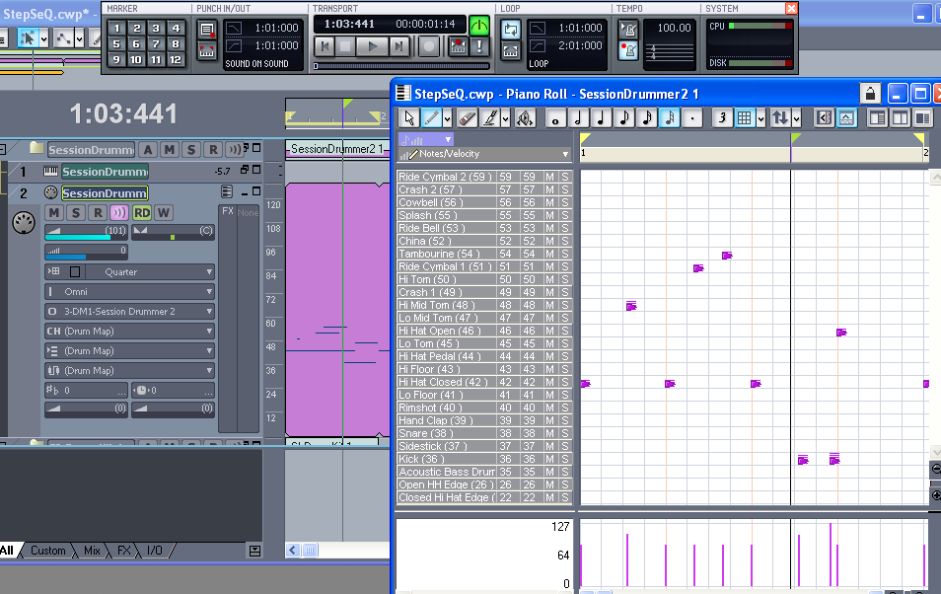This screenshot has width=941, height=594.
Task: Switch to the Mix tab
Action: [x=92, y=551]
